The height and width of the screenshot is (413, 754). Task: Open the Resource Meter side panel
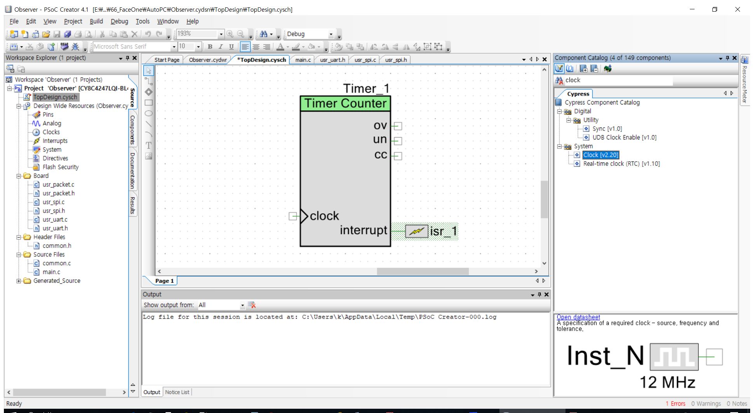click(744, 80)
